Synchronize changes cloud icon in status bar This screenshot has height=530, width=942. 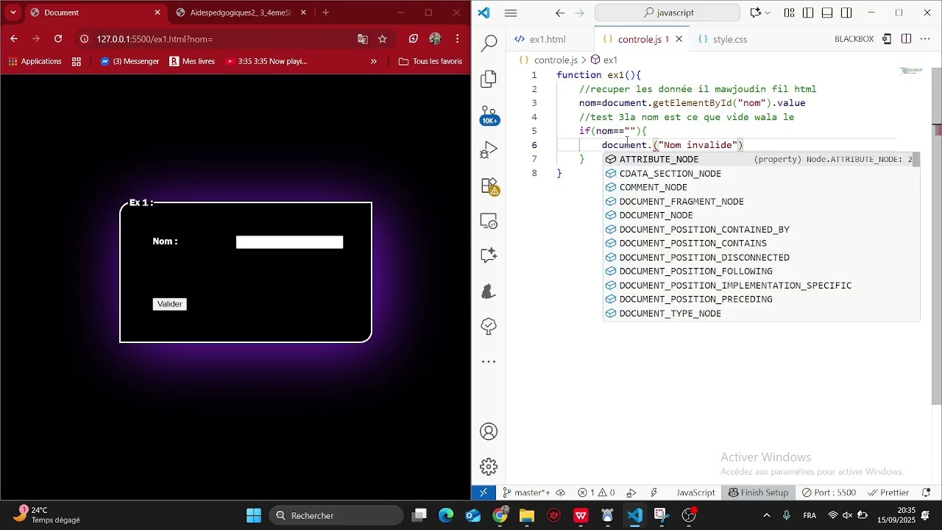click(x=561, y=492)
